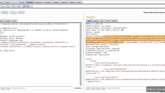Select Repeater request tab 7
This screenshot has height=93, width=165.
click(25, 6)
